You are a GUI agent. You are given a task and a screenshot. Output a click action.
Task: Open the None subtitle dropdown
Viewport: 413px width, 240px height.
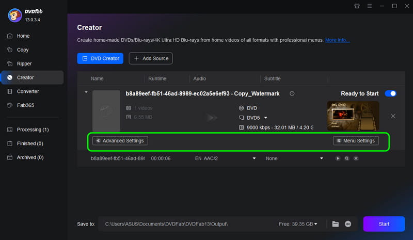[x=322, y=158]
